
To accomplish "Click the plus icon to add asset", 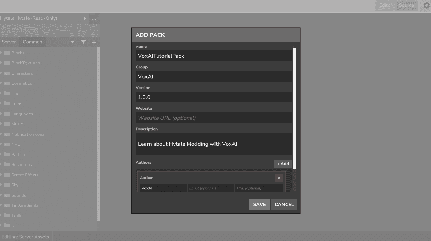I will (x=94, y=42).
